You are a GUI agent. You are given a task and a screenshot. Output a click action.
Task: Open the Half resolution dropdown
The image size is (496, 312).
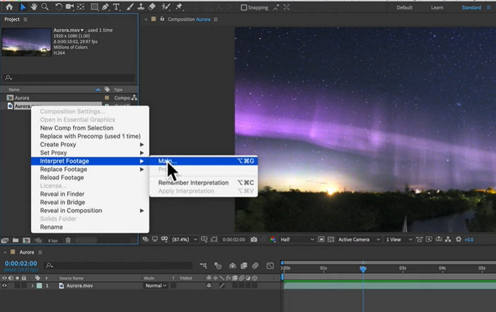click(x=297, y=239)
